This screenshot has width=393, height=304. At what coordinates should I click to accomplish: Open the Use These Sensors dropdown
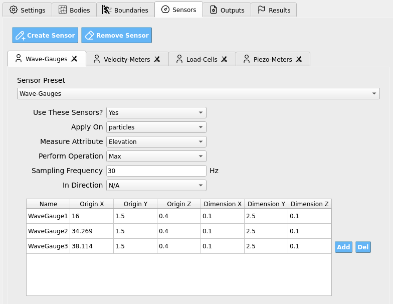tap(156, 112)
